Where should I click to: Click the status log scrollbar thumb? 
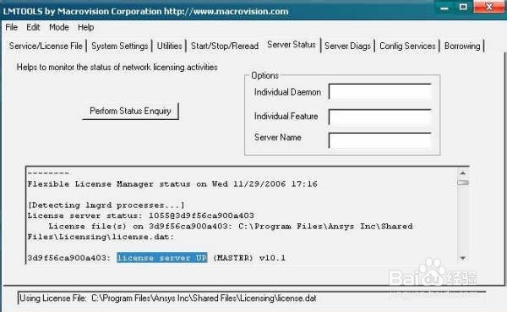tap(463, 183)
